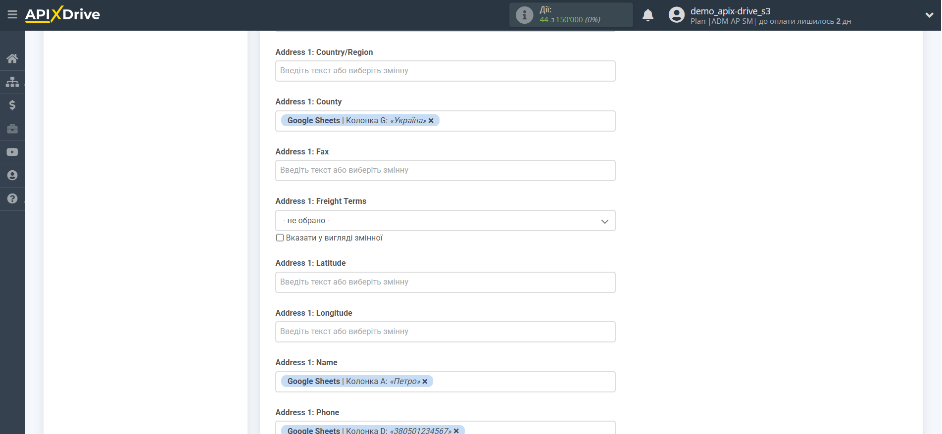The image size is (942, 434).
Task: Click the Address 1: Freight Terms label
Action: (321, 201)
